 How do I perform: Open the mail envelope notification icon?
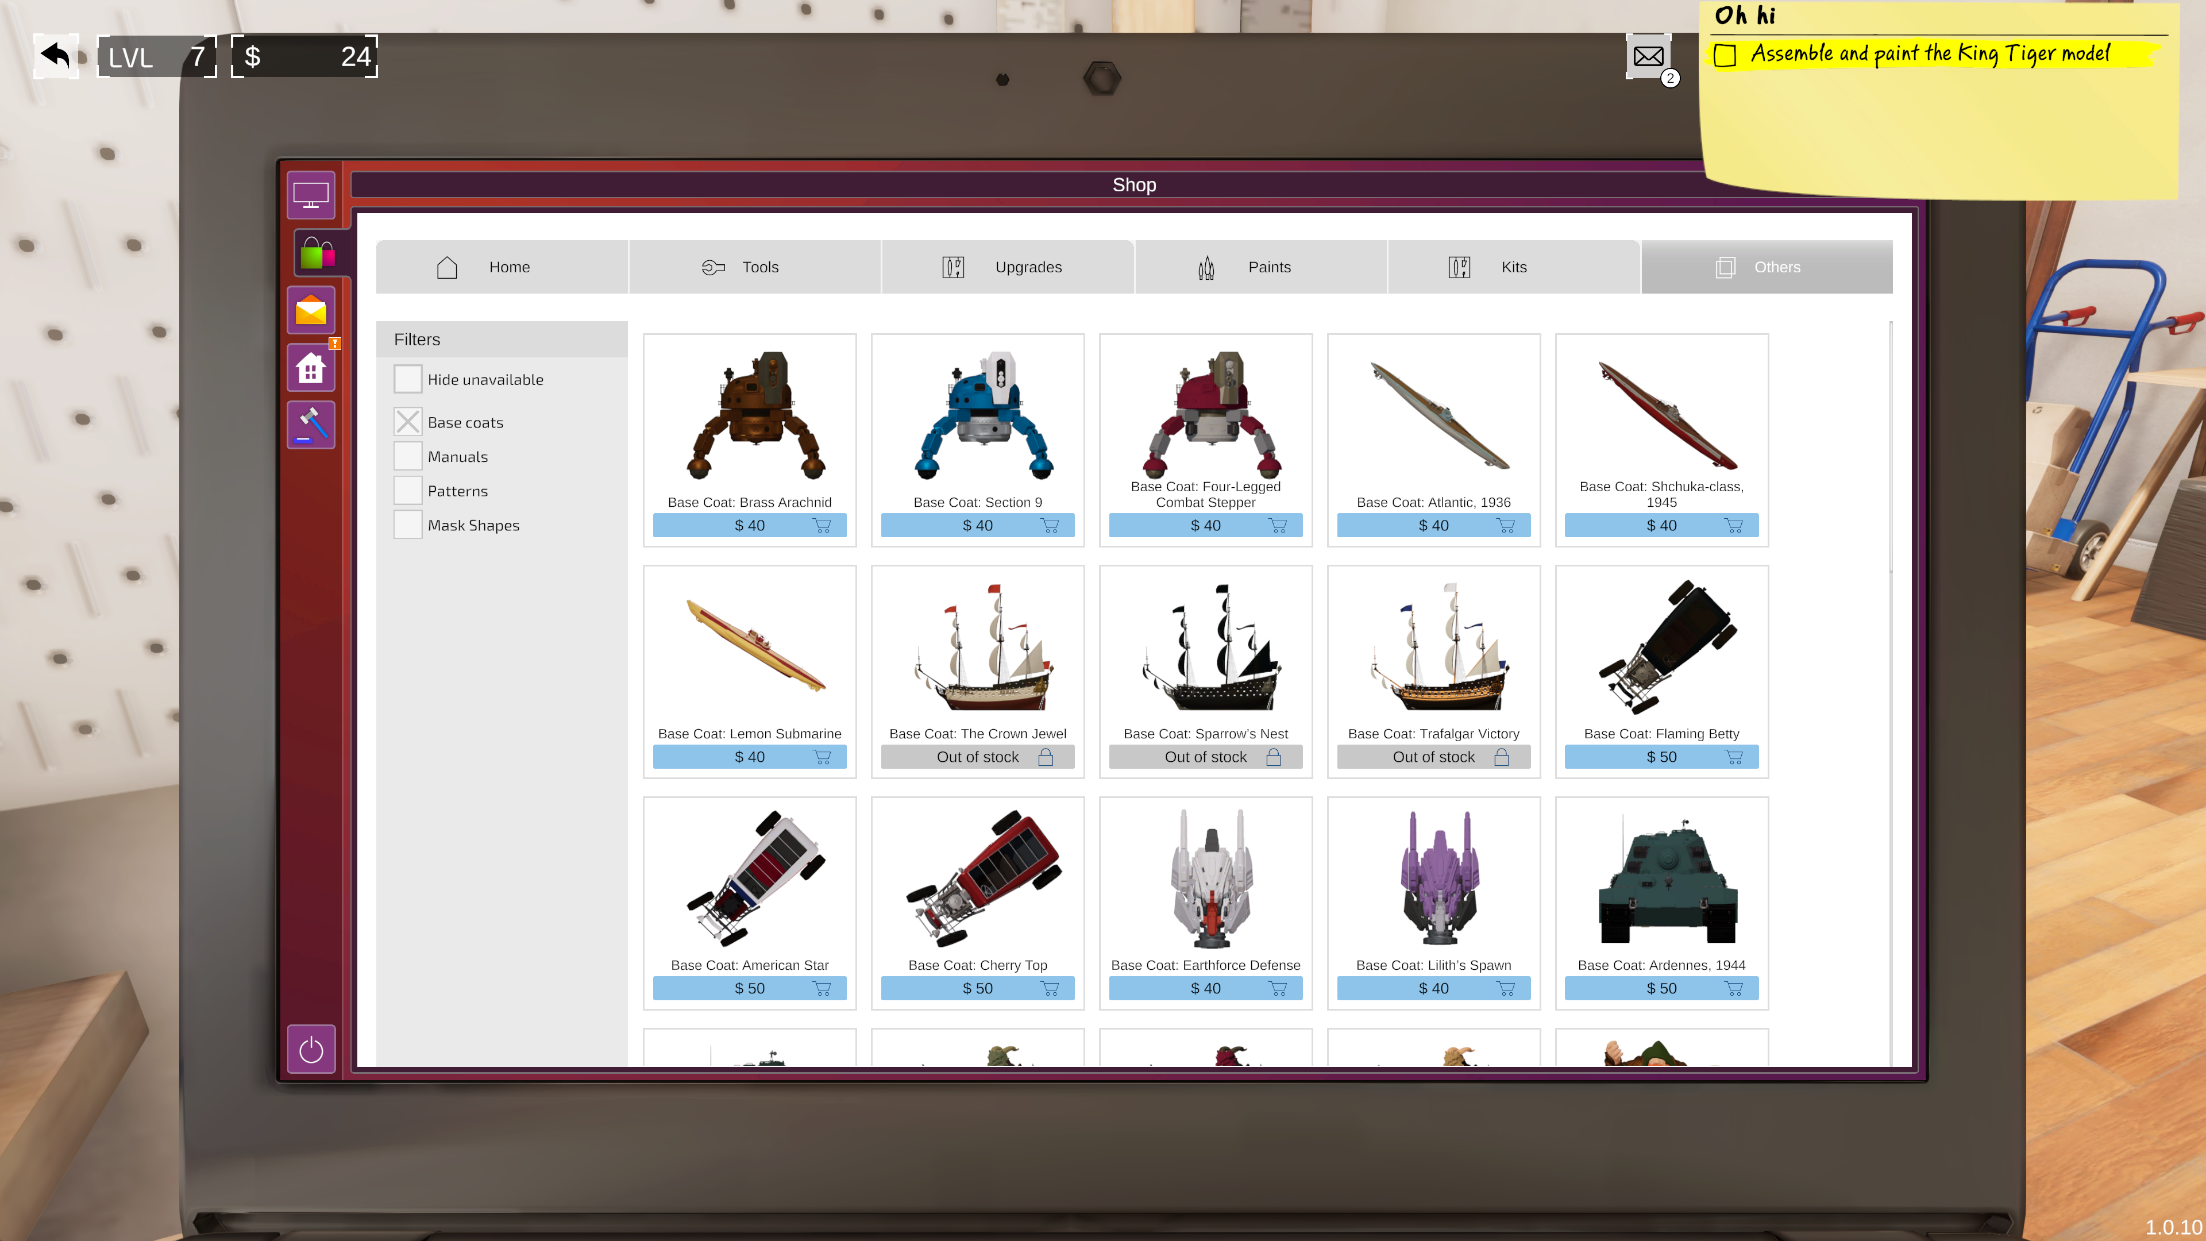click(x=1648, y=56)
